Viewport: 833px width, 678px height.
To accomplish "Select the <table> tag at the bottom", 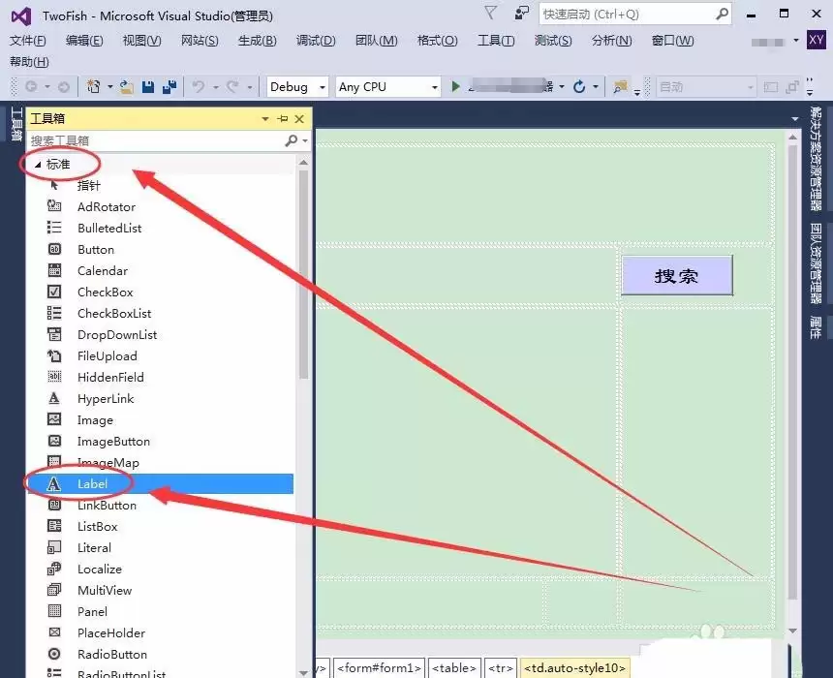I will pyautogui.click(x=453, y=667).
